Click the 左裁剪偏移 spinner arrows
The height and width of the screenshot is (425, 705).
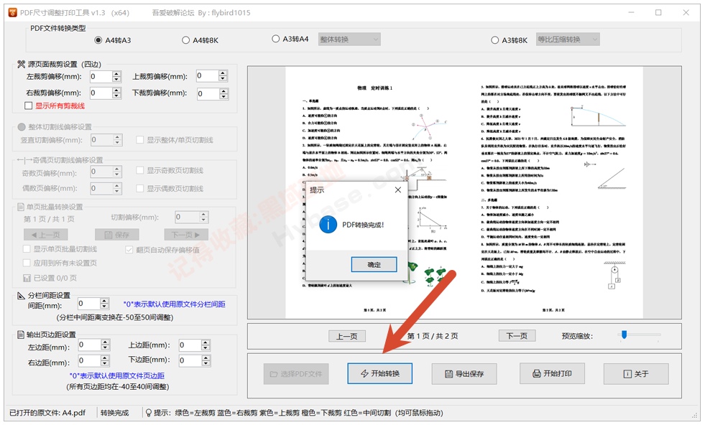click(x=116, y=77)
